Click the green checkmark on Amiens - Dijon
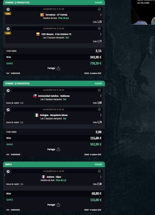This screenshot has height=215, width=155. [x=99, y=171]
